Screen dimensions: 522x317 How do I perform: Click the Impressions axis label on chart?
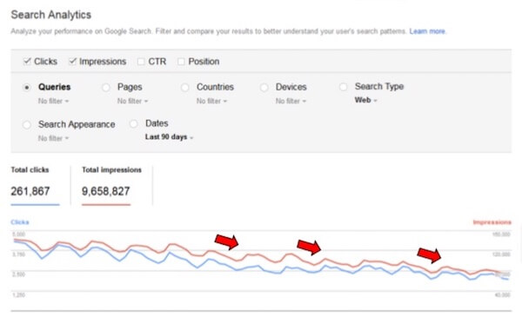492,222
